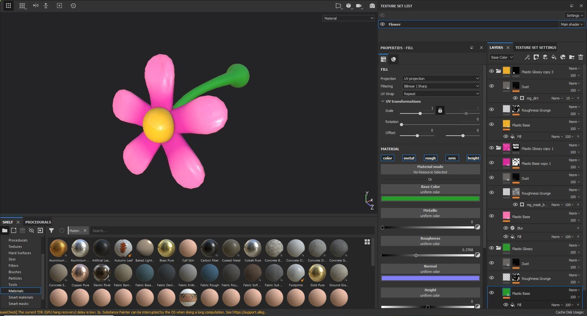Viewport: 587px width, 316px height.
Task: Switch shelf to grid view icon
Action: pos(367,242)
